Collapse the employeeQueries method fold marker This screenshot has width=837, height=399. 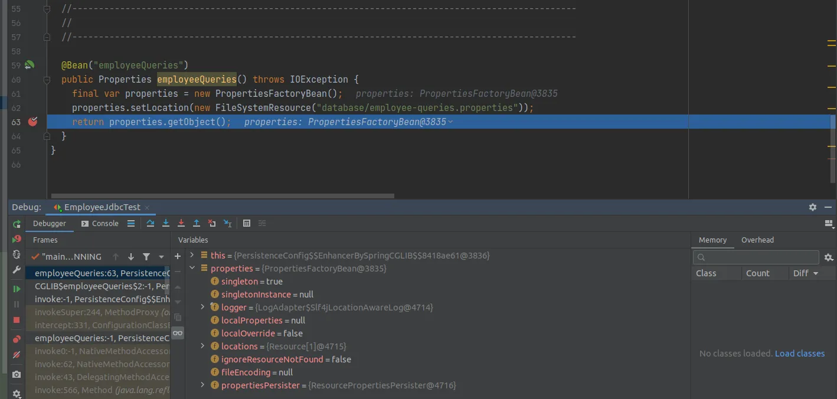coord(48,79)
